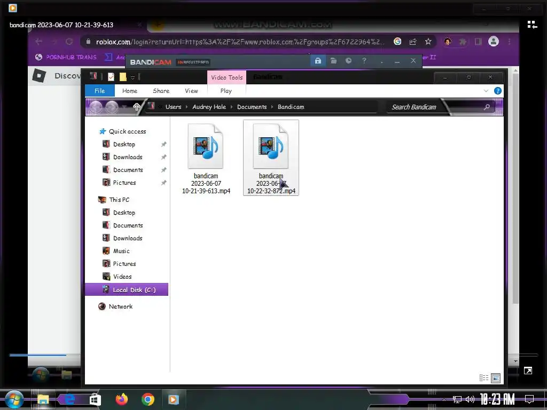Open Explorer help blue question icon

click(498, 91)
